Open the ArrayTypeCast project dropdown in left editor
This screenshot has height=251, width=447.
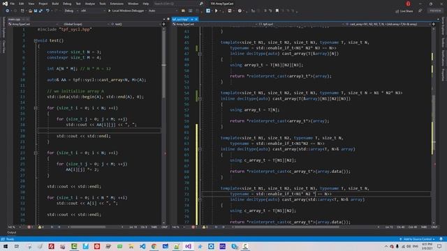tap(33, 24)
